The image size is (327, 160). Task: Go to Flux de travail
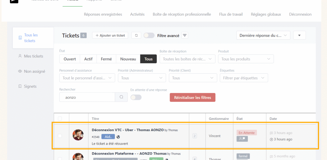tap(231, 14)
